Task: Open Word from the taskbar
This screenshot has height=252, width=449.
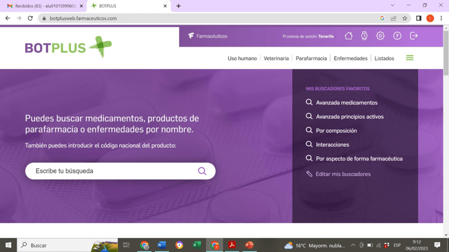Action: [x=161, y=245]
